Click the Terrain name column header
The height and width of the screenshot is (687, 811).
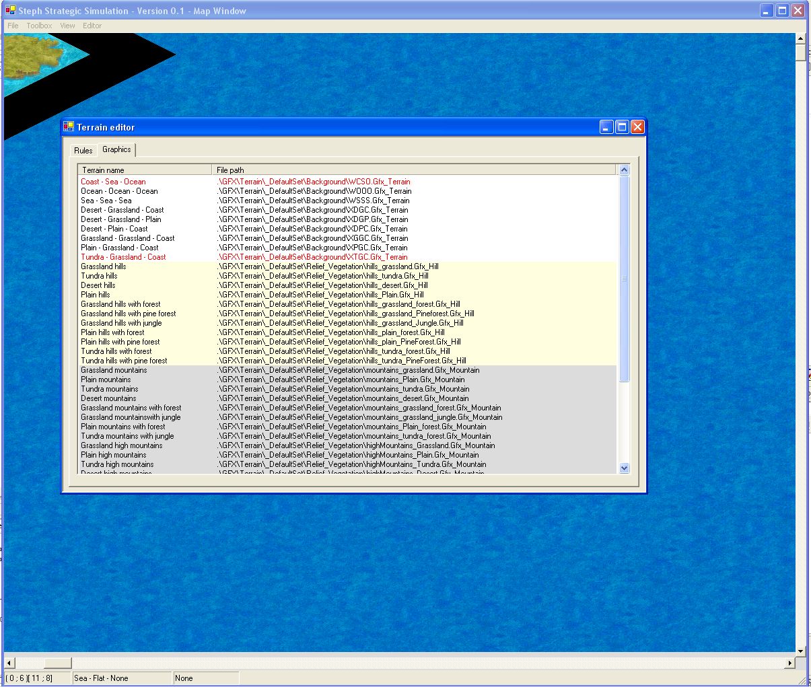click(x=145, y=170)
